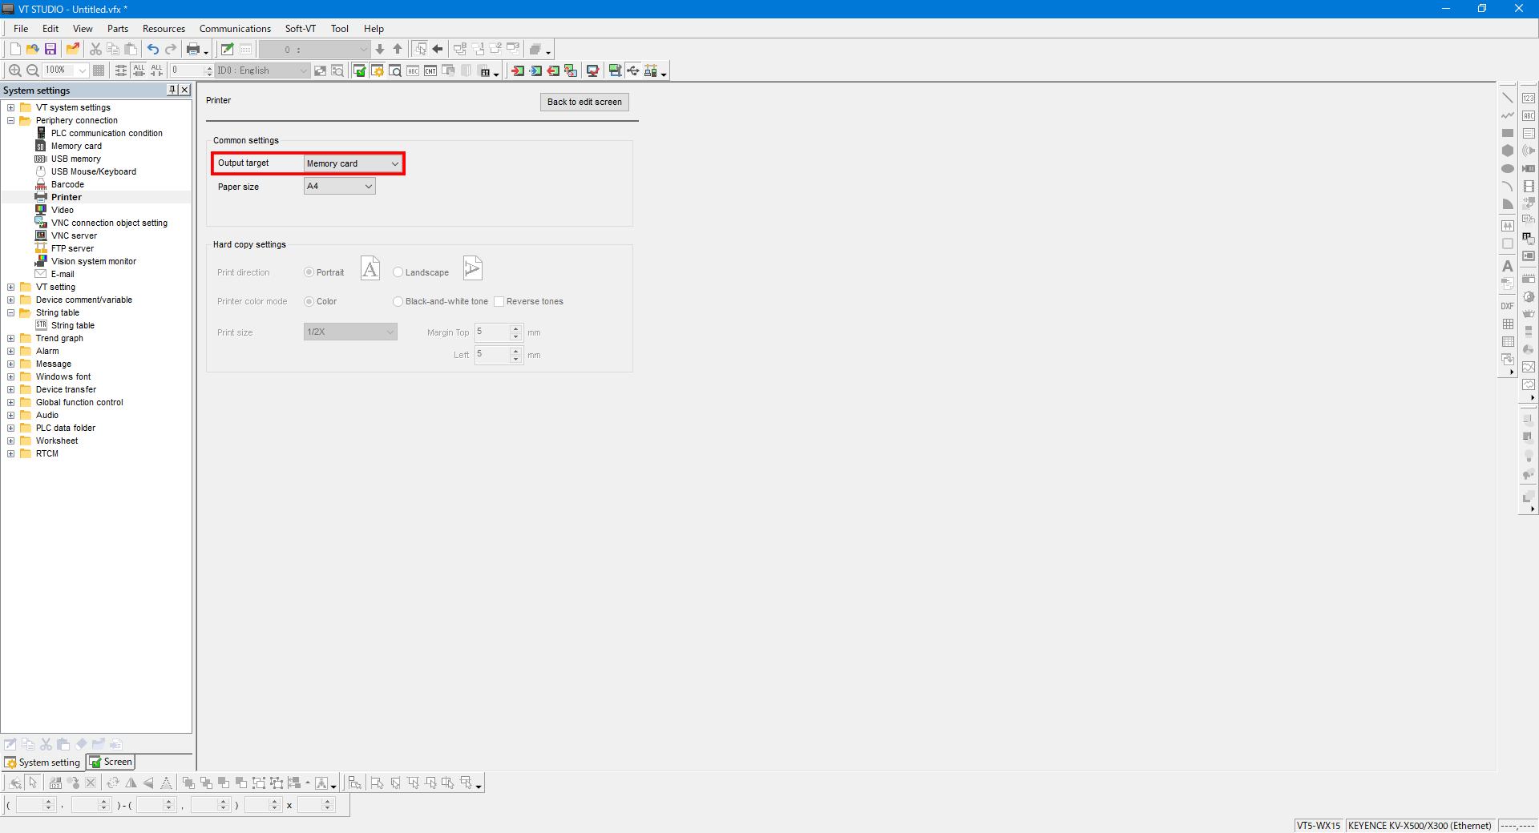The image size is (1539, 833).
Task: Open the Communications menu
Action: 235,29
